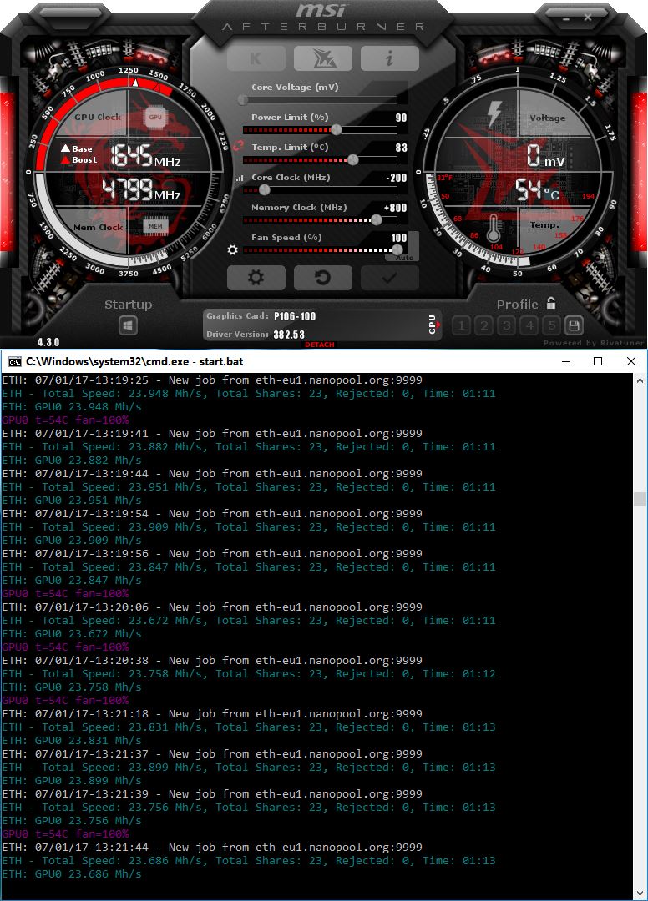This screenshot has width=648, height=901.
Task: Click the Fan Speed value 100
Action: point(399,237)
